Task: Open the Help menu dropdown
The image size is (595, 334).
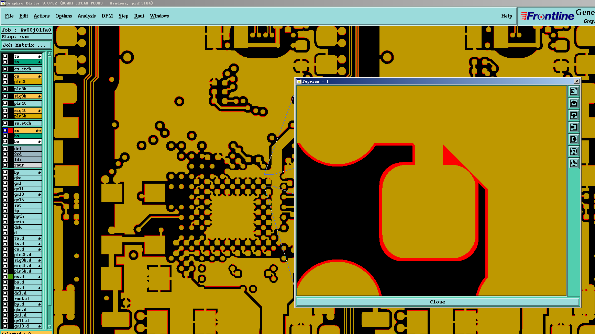Action: point(507,16)
